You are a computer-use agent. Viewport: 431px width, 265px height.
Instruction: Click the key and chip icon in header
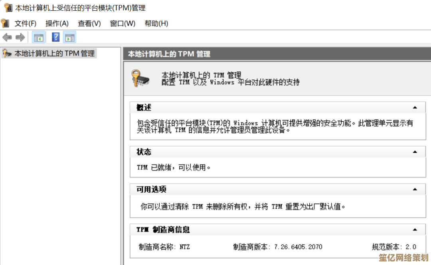pyautogui.click(x=140, y=78)
